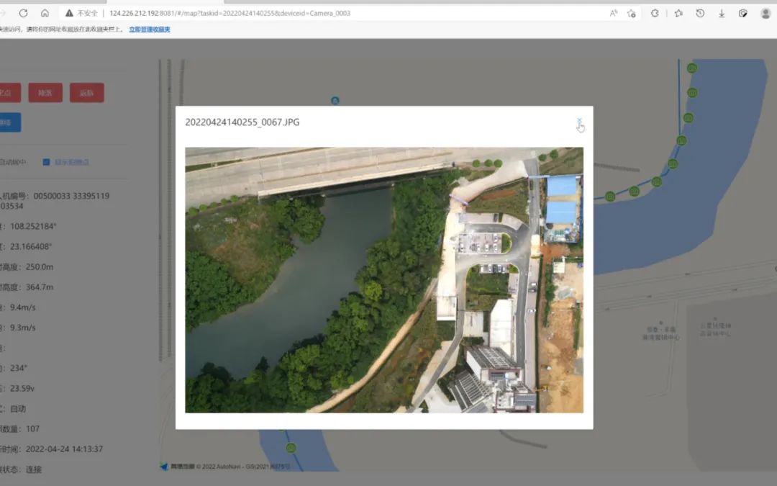The image size is (777, 486).
Task: Add this page to favorites star icon
Action: pyautogui.click(x=632, y=13)
